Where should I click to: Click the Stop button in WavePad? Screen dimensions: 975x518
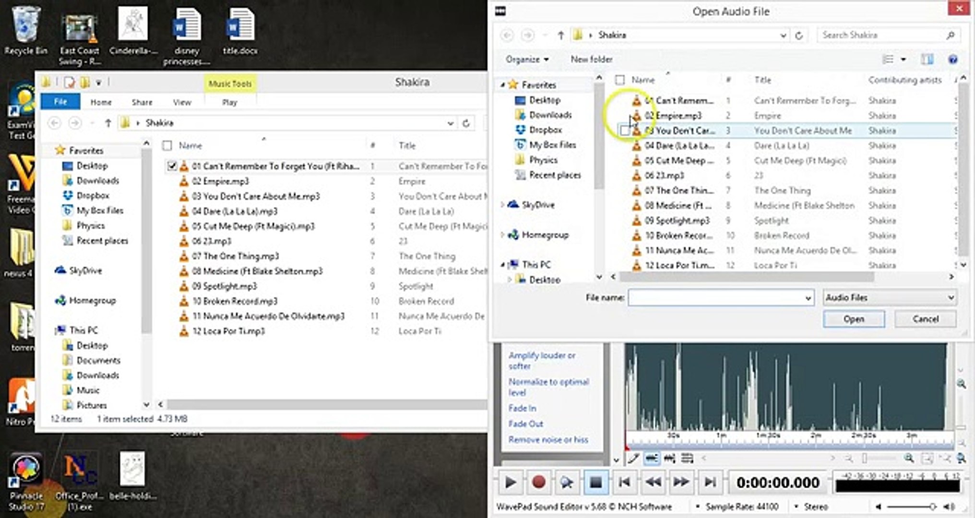pos(595,482)
